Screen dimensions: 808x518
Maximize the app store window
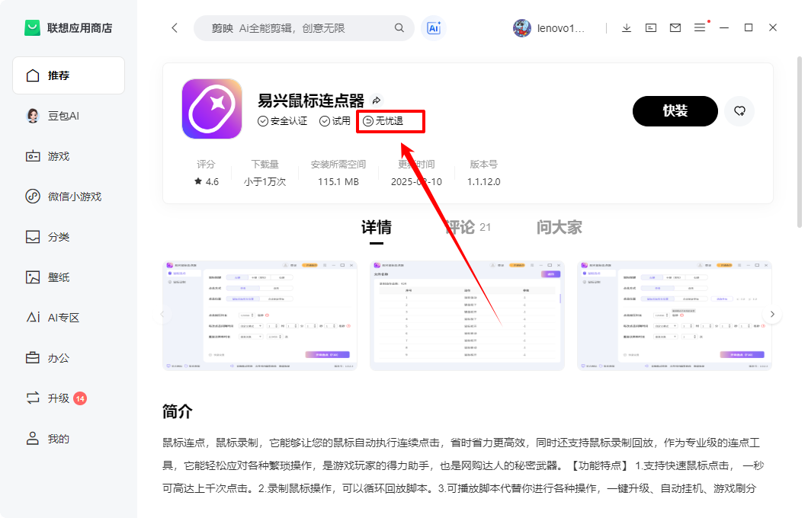click(x=749, y=28)
